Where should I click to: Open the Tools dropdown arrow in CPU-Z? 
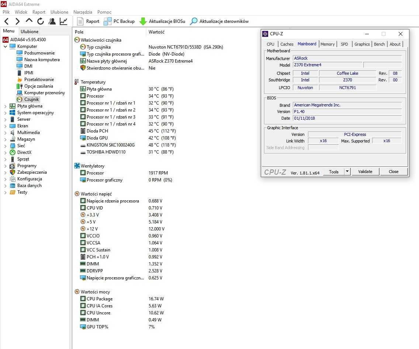[x=347, y=172]
